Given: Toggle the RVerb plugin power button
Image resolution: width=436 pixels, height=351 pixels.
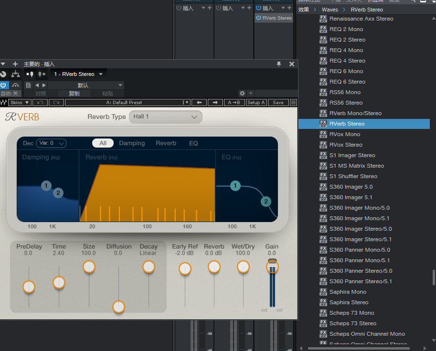Looking at the screenshot, I should [3, 85].
